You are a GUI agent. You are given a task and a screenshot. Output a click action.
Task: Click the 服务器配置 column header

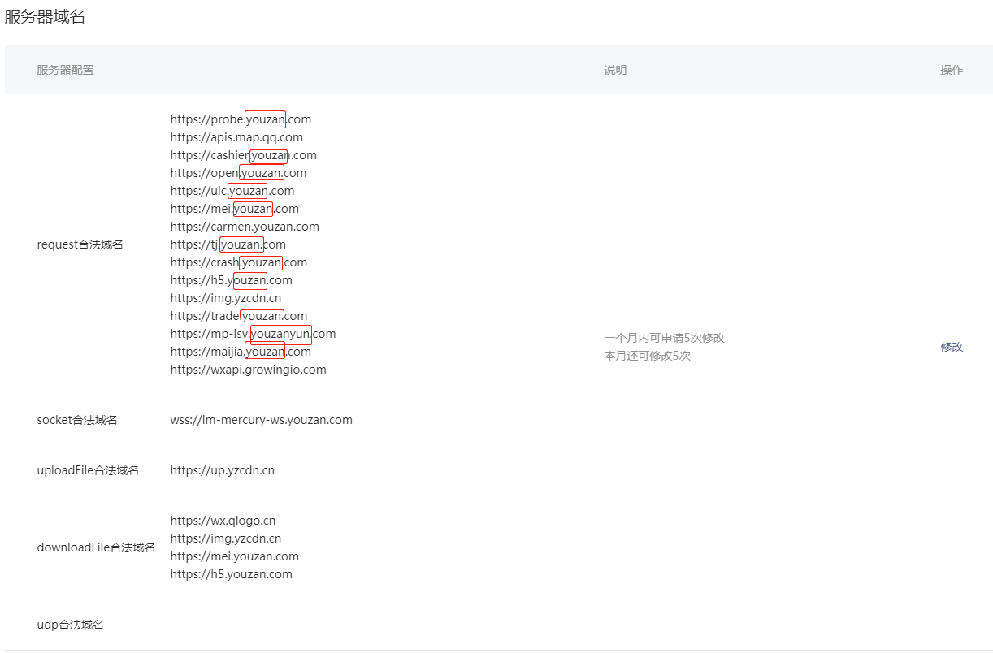coord(65,70)
